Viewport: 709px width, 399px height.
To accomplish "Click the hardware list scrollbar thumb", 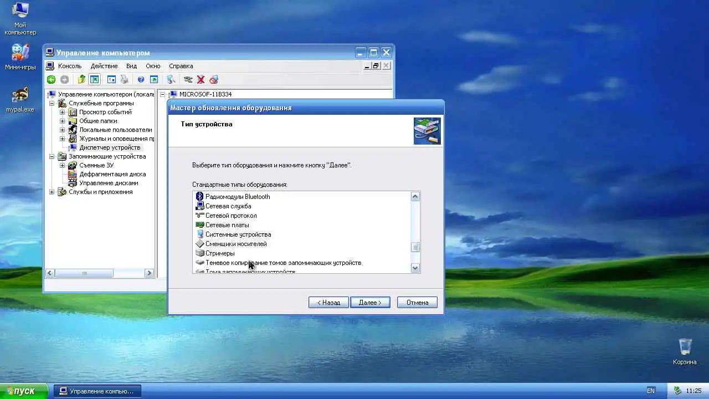I will (x=415, y=247).
